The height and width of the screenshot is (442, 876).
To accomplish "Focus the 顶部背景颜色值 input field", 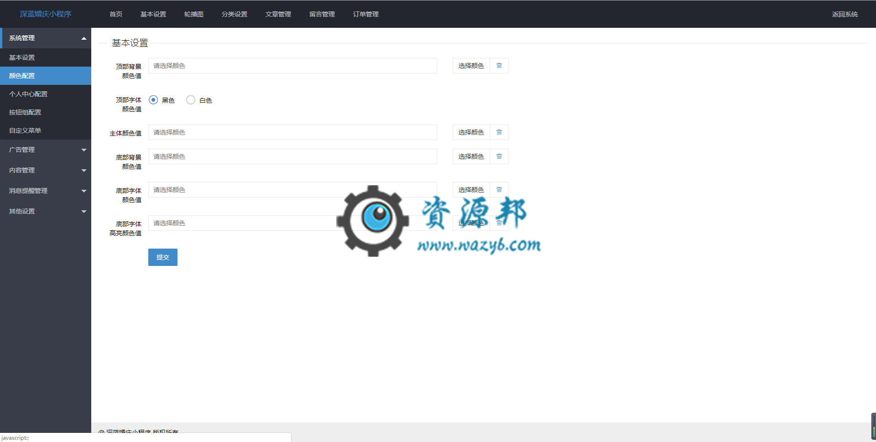I will coord(292,66).
